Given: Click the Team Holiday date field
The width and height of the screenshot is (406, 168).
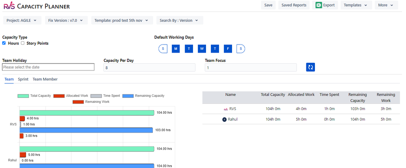Looking at the screenshot, I should pyautogui.click(x=48, y=67).
